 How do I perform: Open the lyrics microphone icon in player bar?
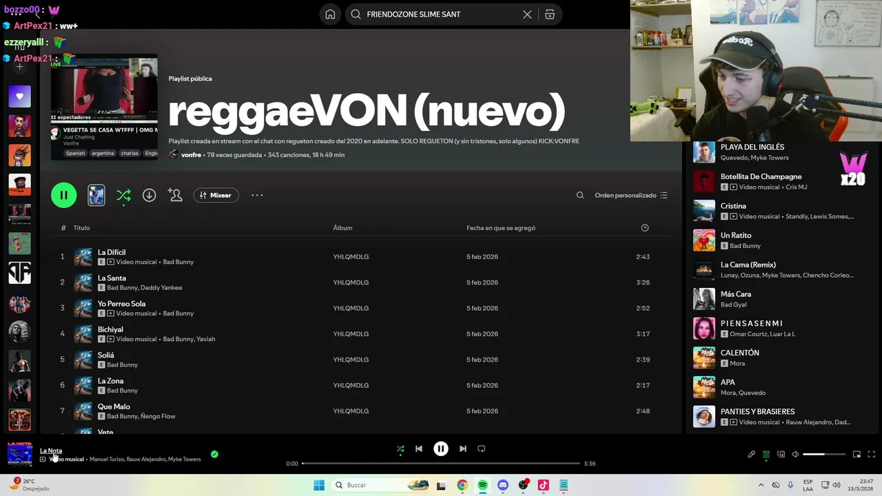click(752, 455)
